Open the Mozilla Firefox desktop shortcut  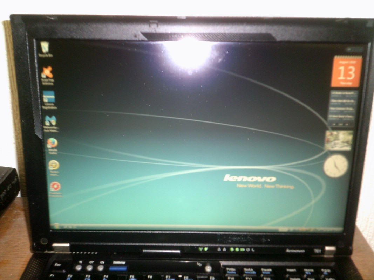(52, 146)
